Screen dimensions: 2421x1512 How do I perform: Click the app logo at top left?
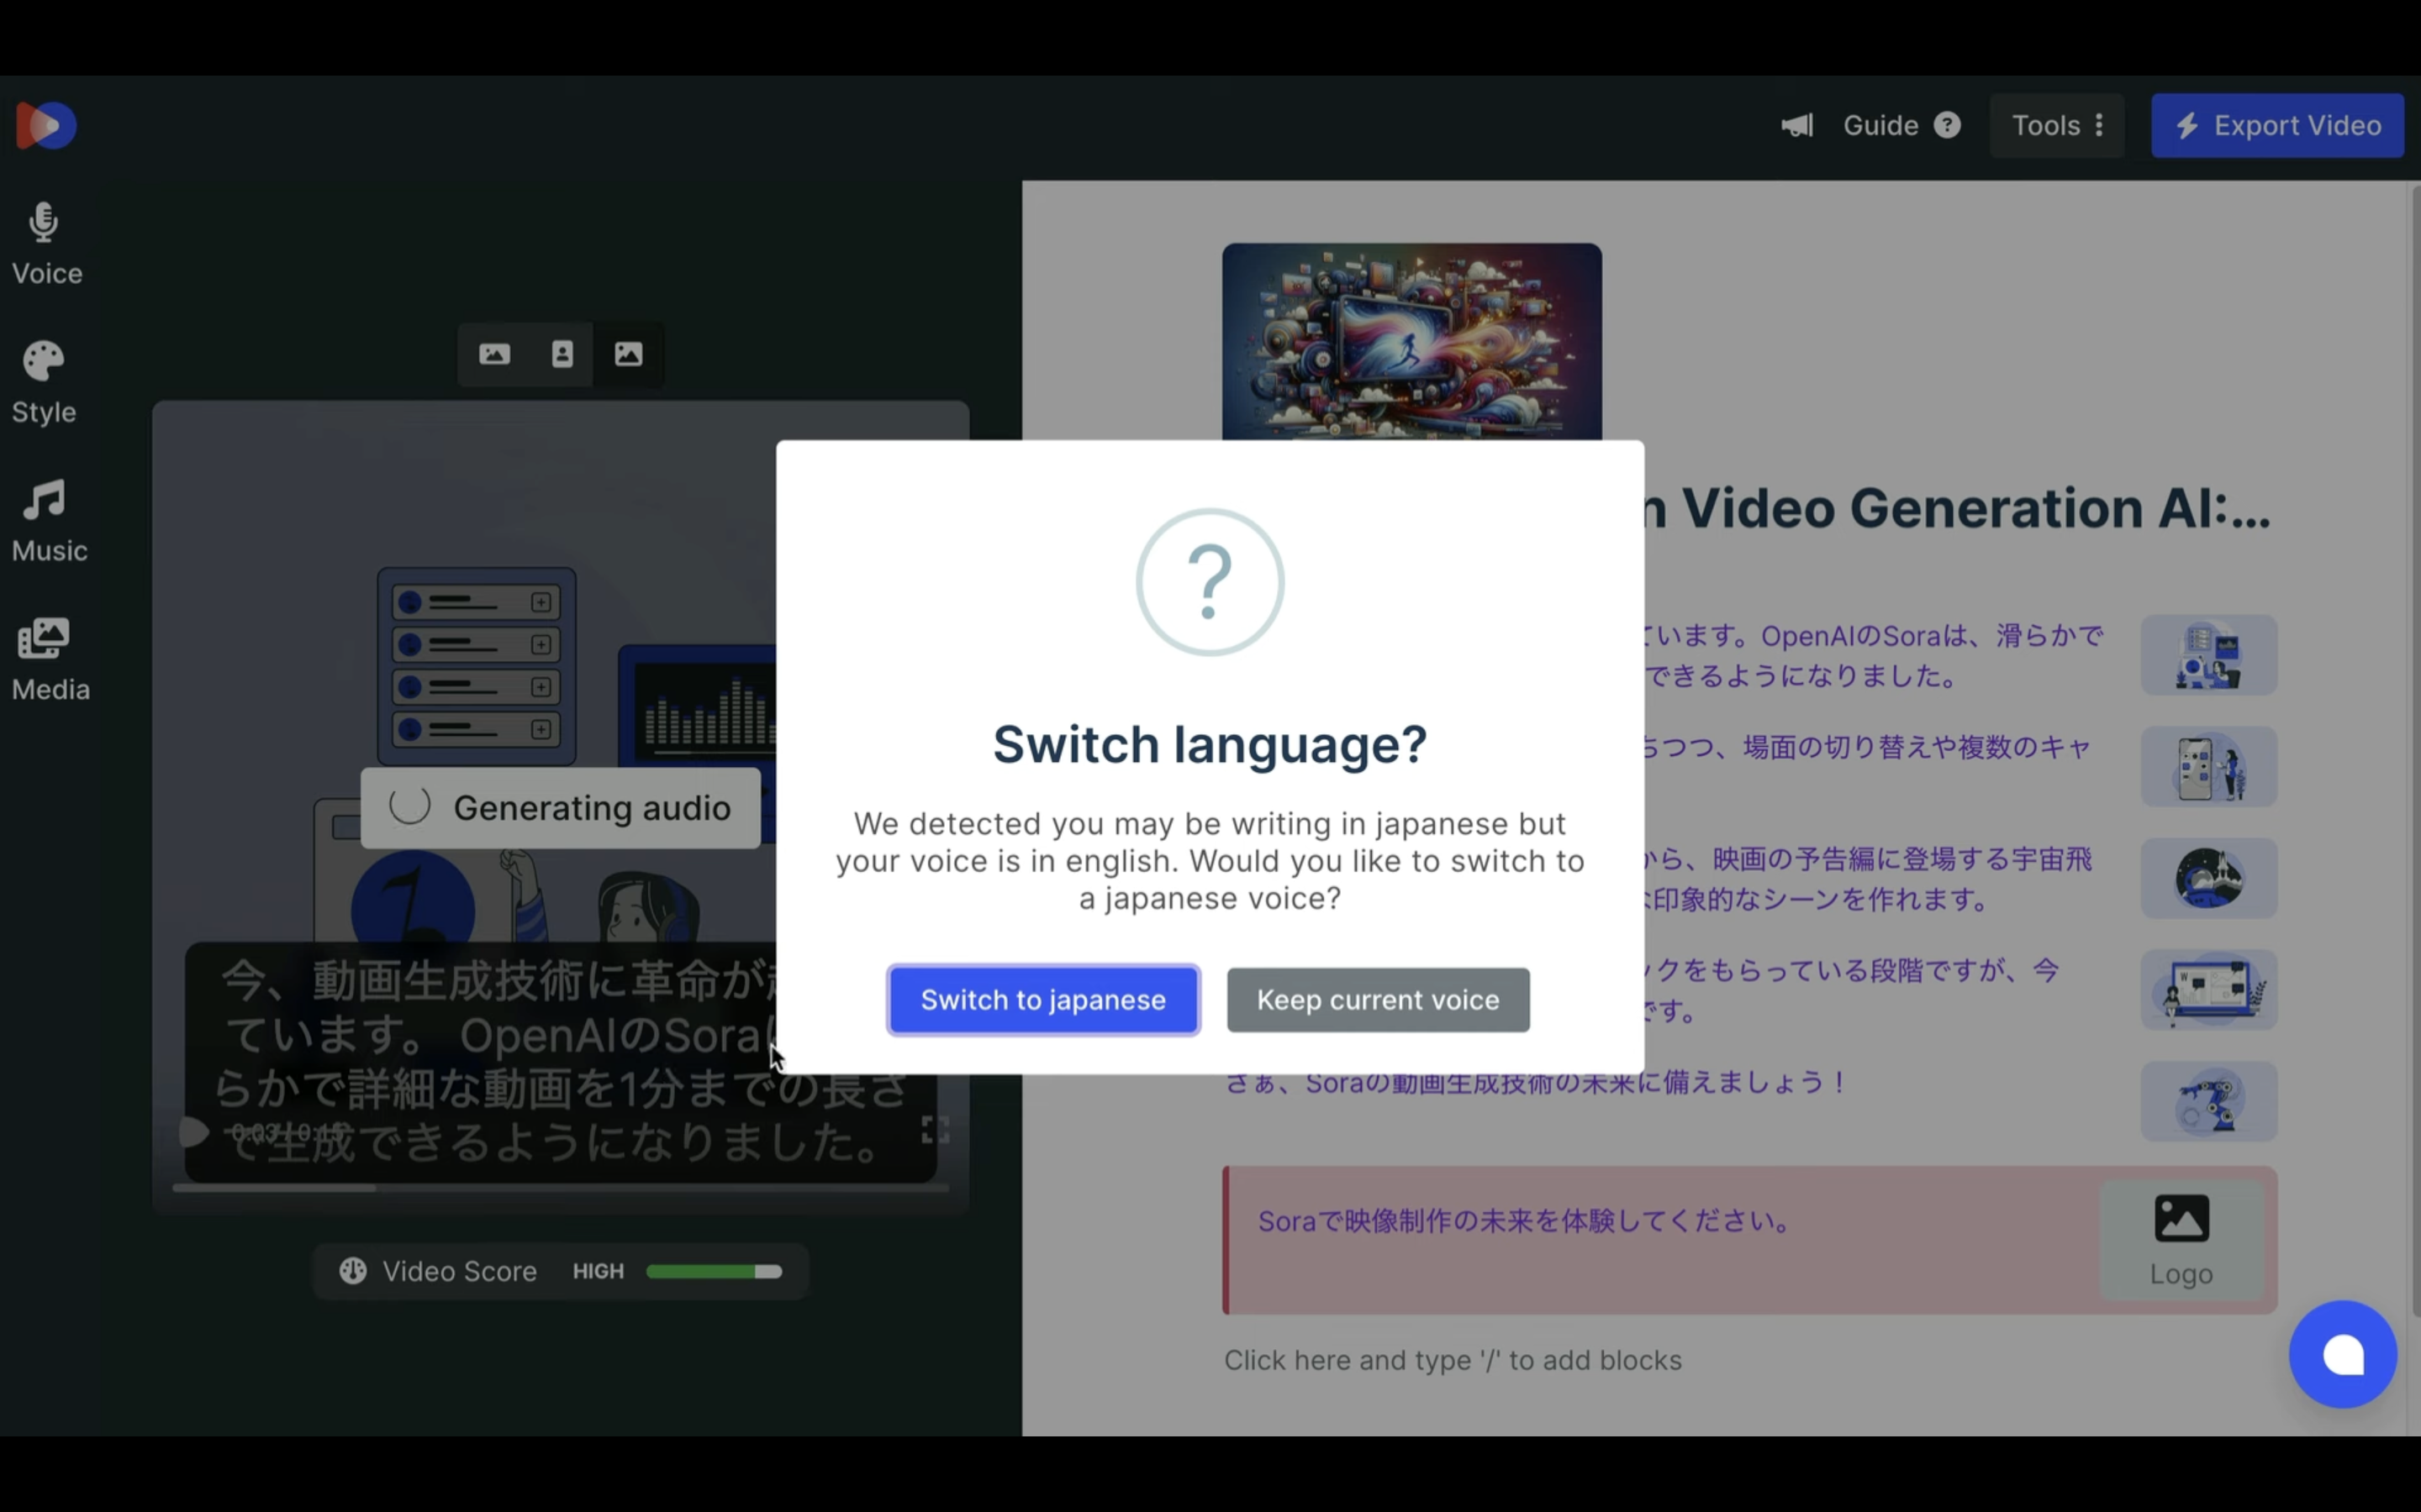(46, 126)
